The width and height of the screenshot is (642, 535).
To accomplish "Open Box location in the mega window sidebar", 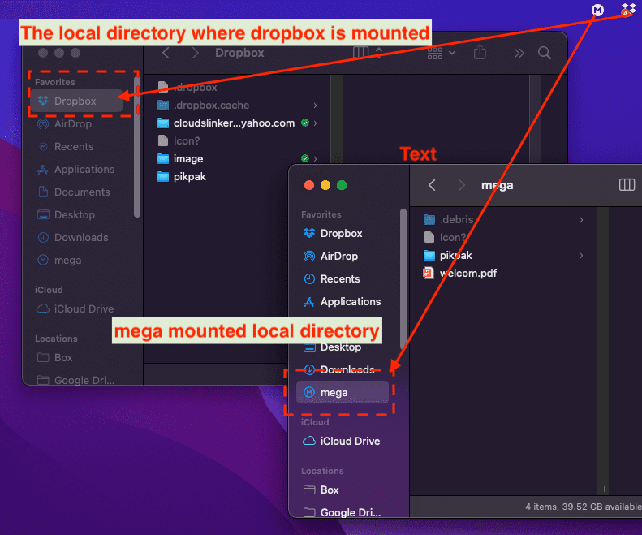I will coord(343,490).
